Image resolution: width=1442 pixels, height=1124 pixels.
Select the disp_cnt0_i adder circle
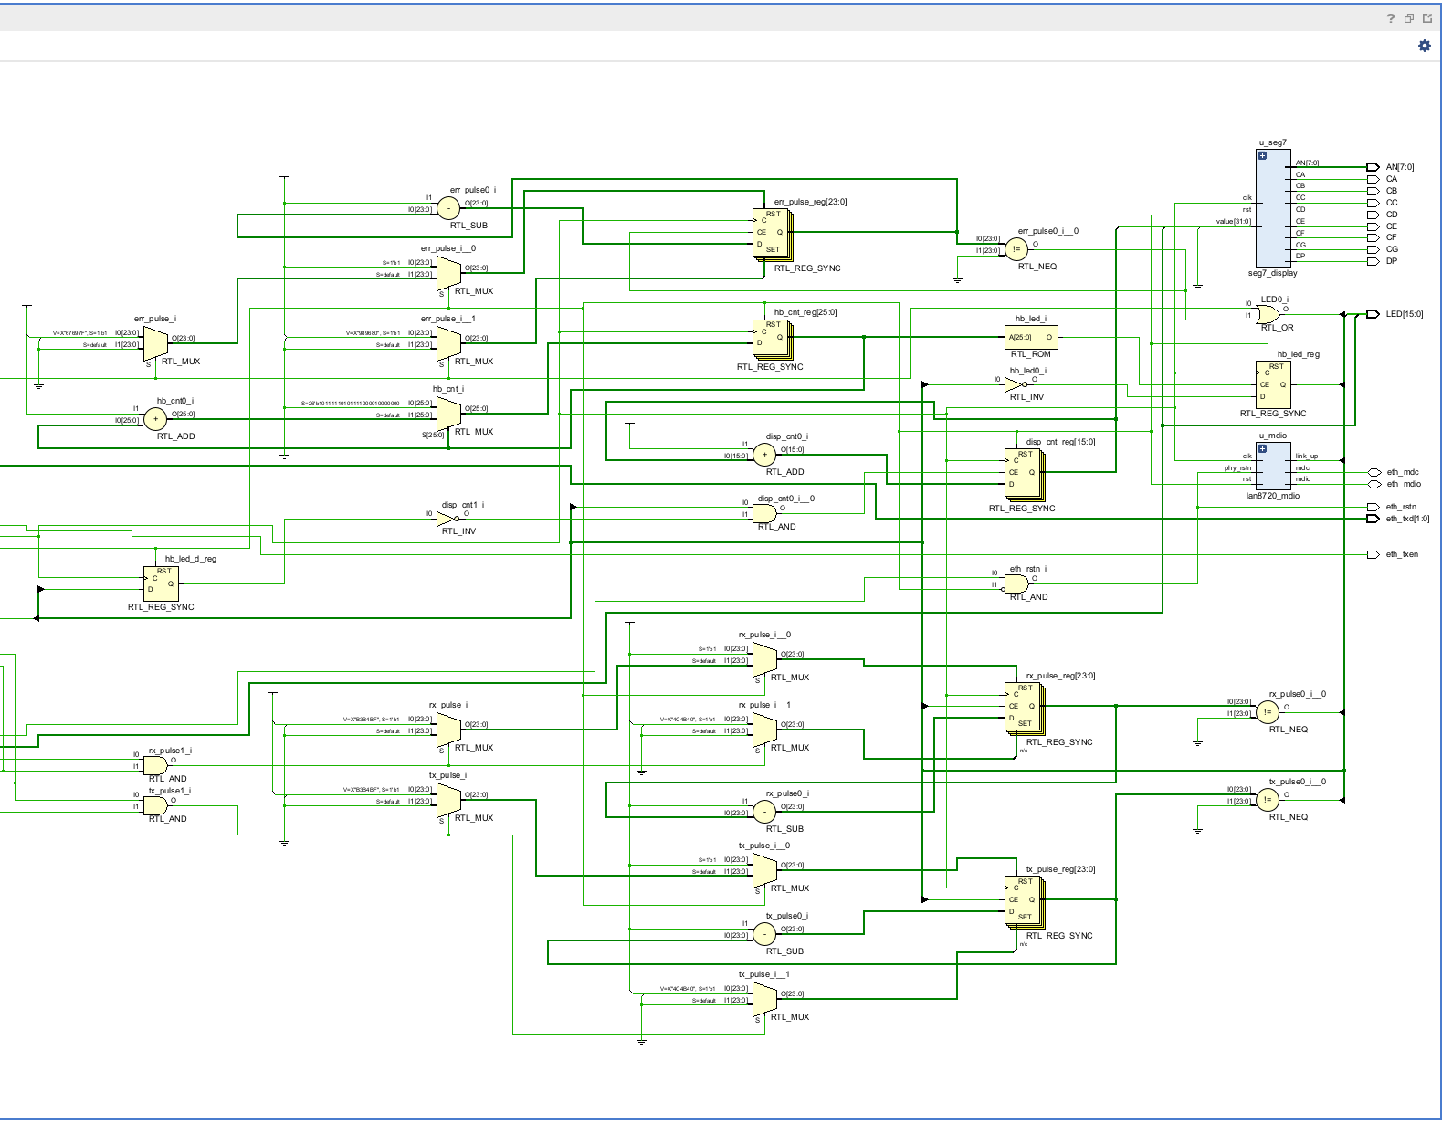(x=764, y=455)
